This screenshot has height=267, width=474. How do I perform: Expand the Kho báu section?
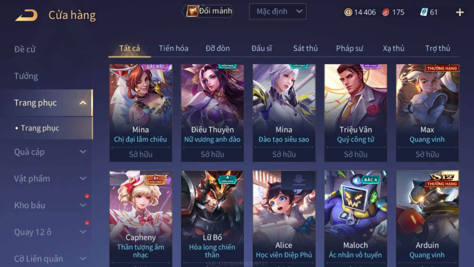click(x=83, y=205)
